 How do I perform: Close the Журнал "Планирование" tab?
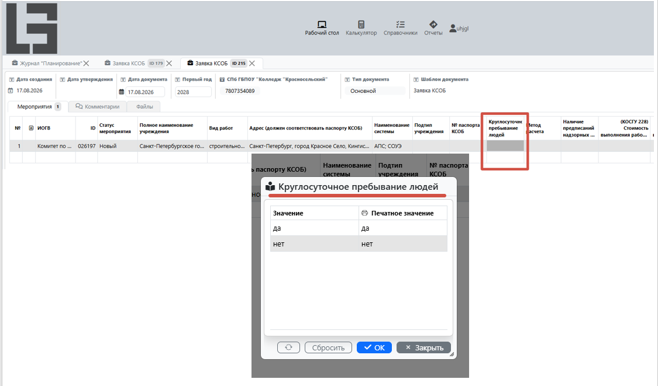point(86,63)
